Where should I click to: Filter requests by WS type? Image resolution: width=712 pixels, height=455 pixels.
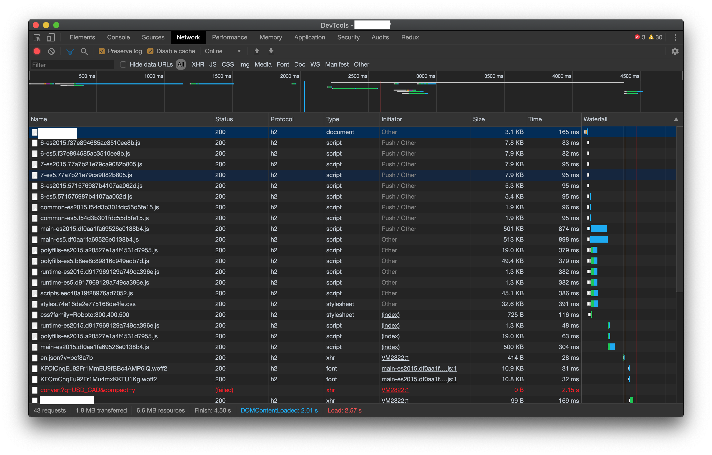tap(315, 64)
